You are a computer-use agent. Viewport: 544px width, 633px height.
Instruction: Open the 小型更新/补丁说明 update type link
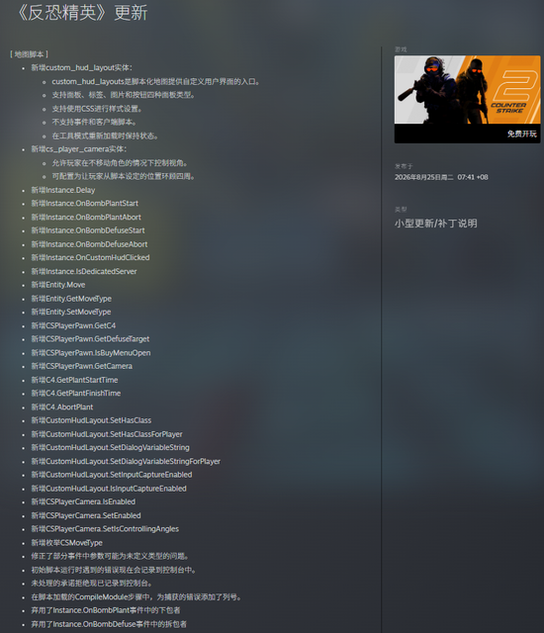436,224
